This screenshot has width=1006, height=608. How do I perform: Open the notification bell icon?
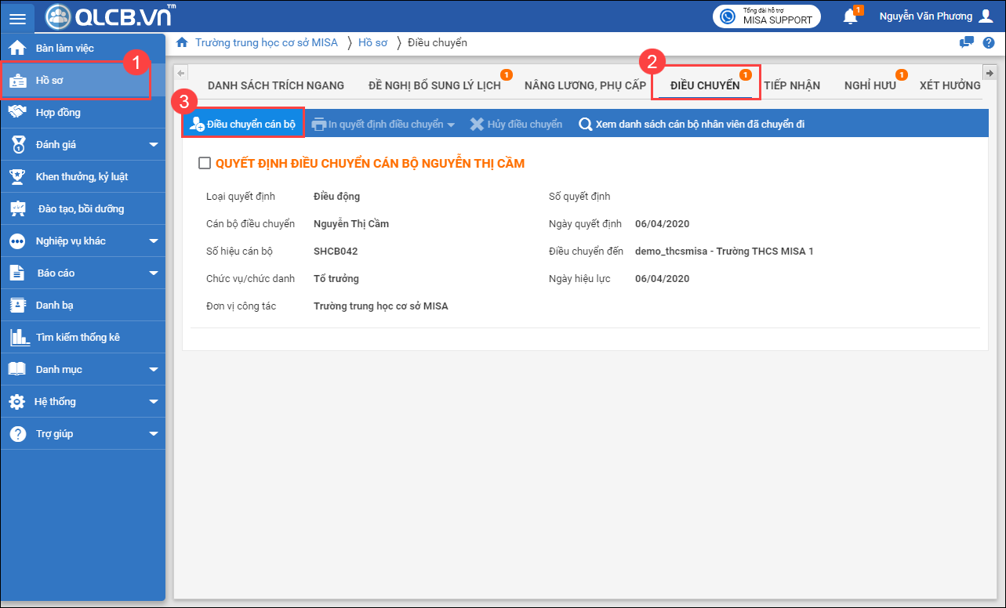coord(850,16)
